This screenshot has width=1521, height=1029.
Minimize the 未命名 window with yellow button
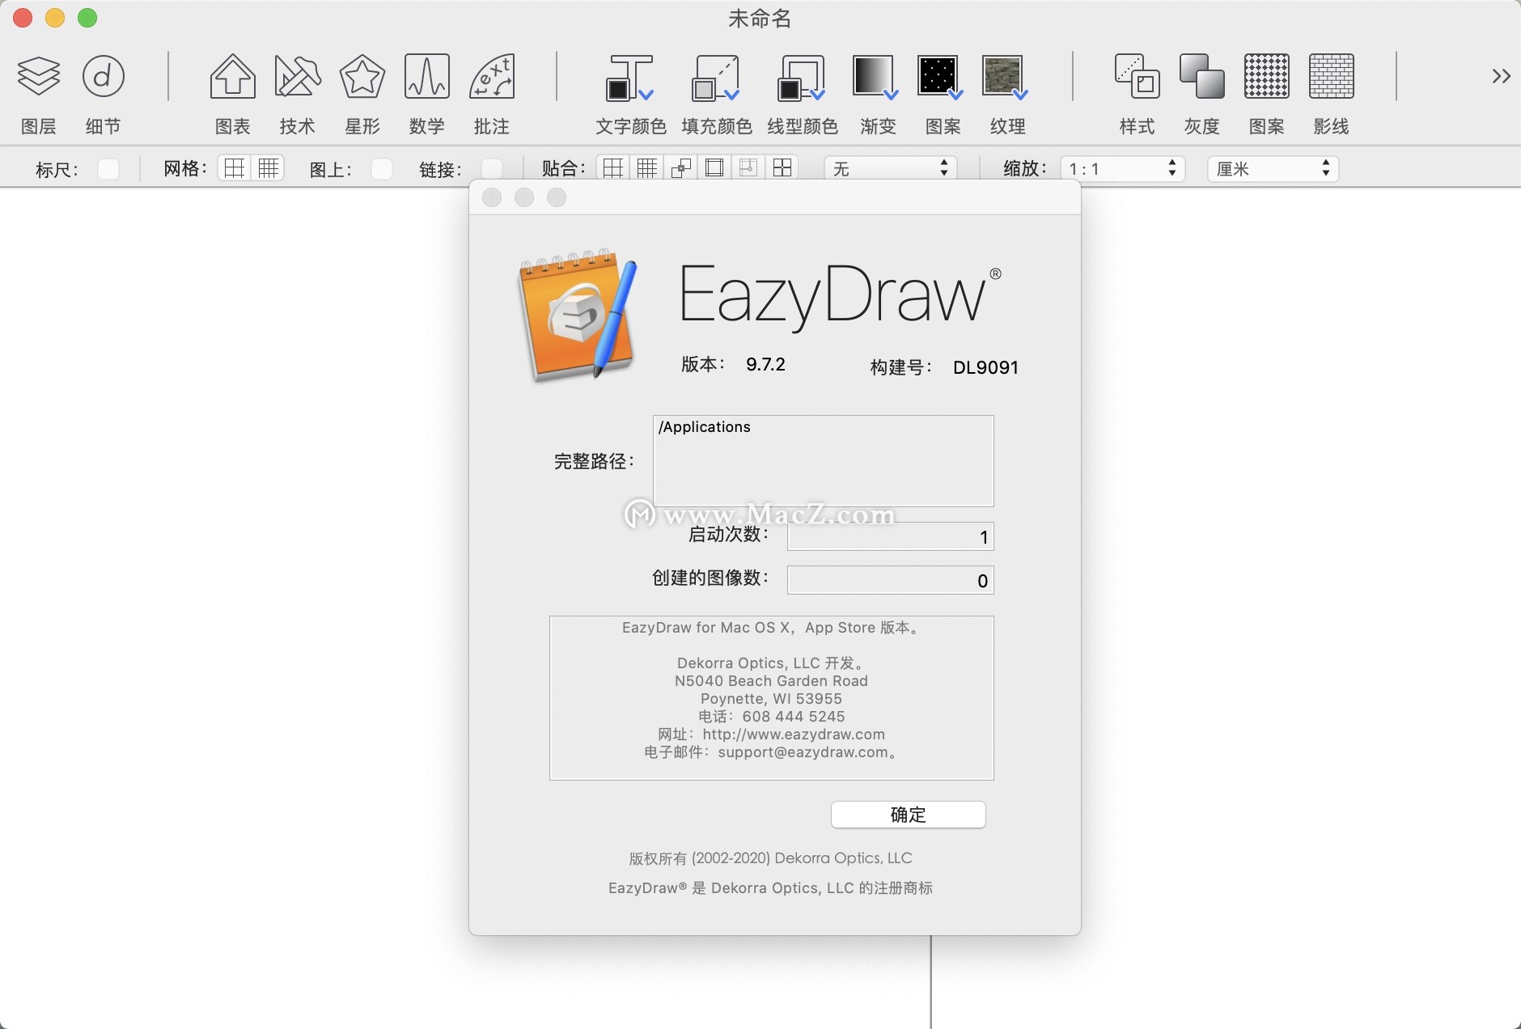tap(55, 18)
